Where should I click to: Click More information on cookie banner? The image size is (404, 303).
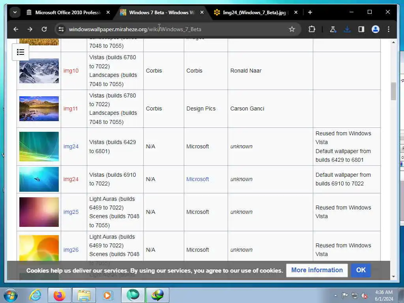[317, 270]
